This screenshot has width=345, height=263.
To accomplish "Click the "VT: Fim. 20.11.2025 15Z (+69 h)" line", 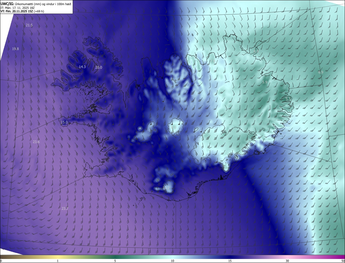I will coord(22,11).
